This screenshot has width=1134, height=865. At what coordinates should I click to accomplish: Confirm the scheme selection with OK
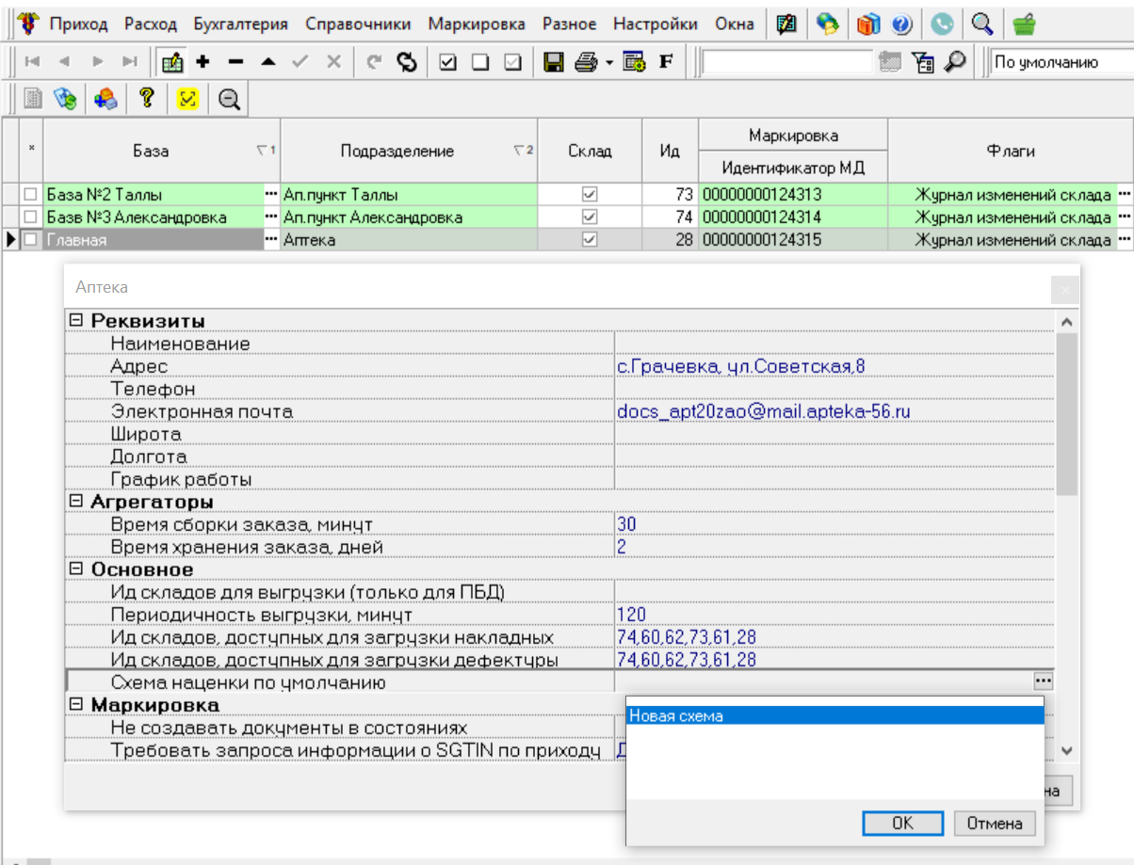tap(902, 823)
